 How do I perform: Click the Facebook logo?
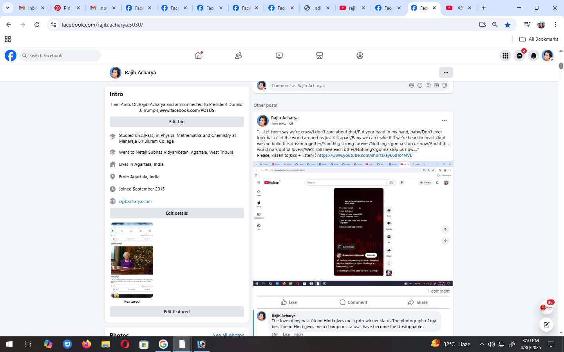point(11,56)
